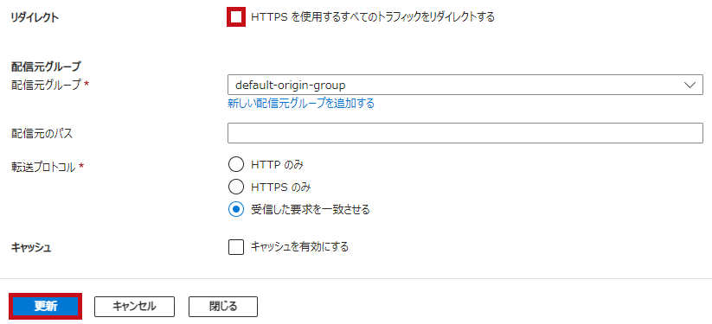
Task: Tick the キャッシュを有効にする checkbox
Action: (x=236, y=247)
